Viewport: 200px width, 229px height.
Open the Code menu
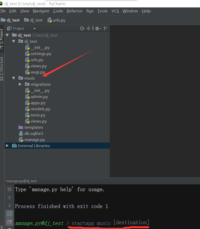pyautogui.click(x=58, y=11)
